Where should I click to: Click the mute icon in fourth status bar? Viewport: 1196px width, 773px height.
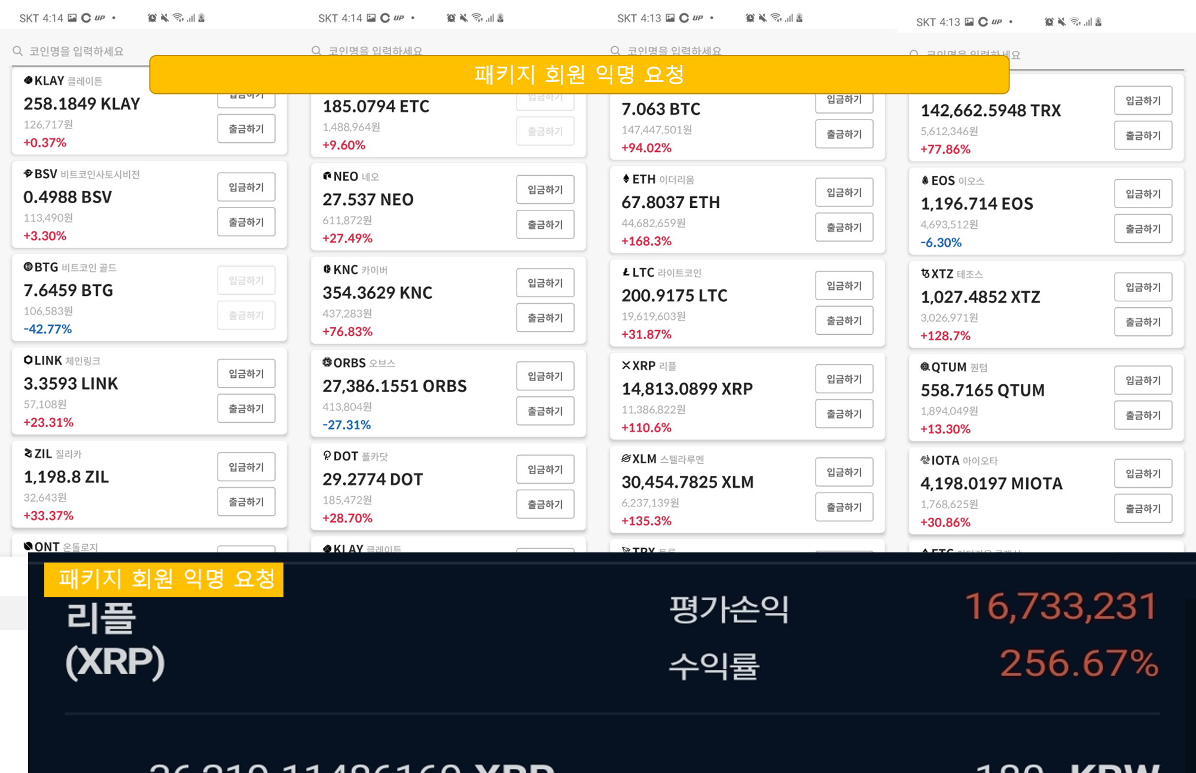tap(1061, 22)
